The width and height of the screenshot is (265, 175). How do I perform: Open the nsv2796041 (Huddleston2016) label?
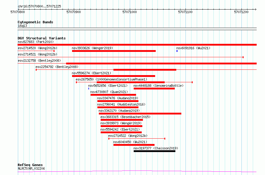[x=121, y=104]
